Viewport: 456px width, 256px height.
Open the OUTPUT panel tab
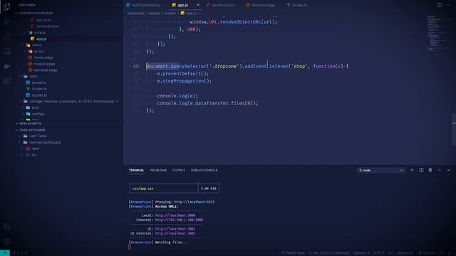[179, 171]
